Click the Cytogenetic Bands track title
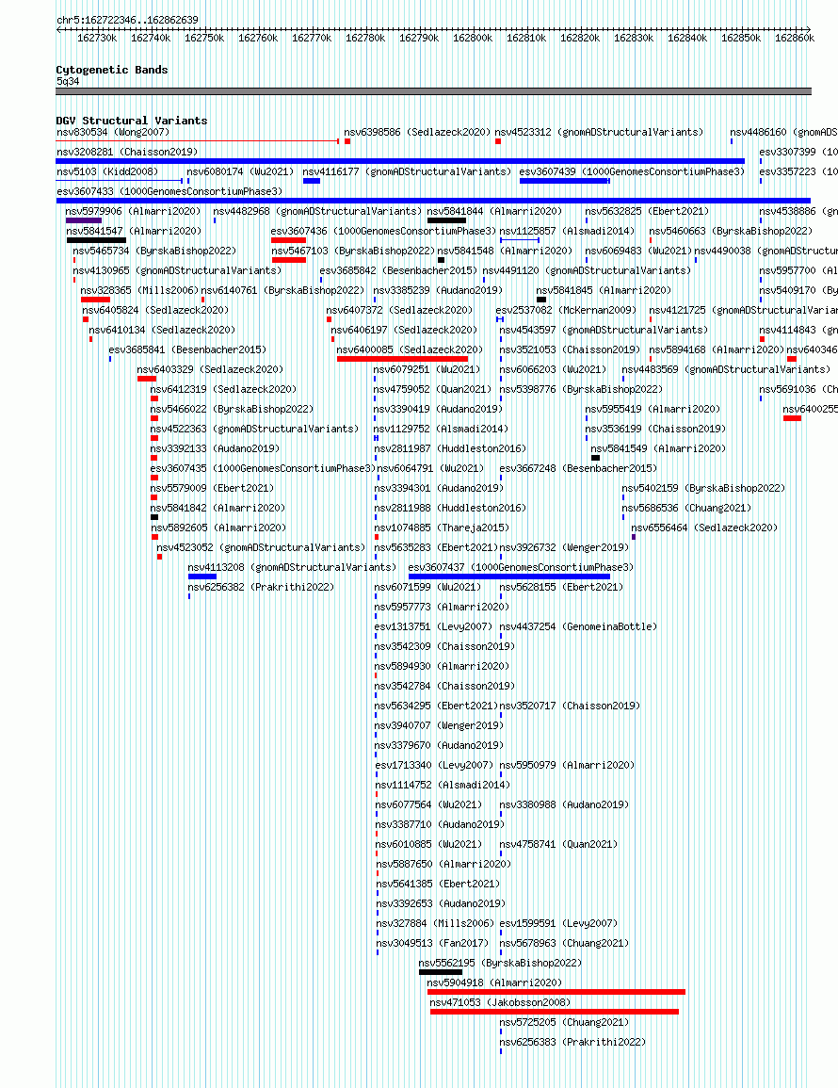The image size is (838, 1088). point(112,70)
